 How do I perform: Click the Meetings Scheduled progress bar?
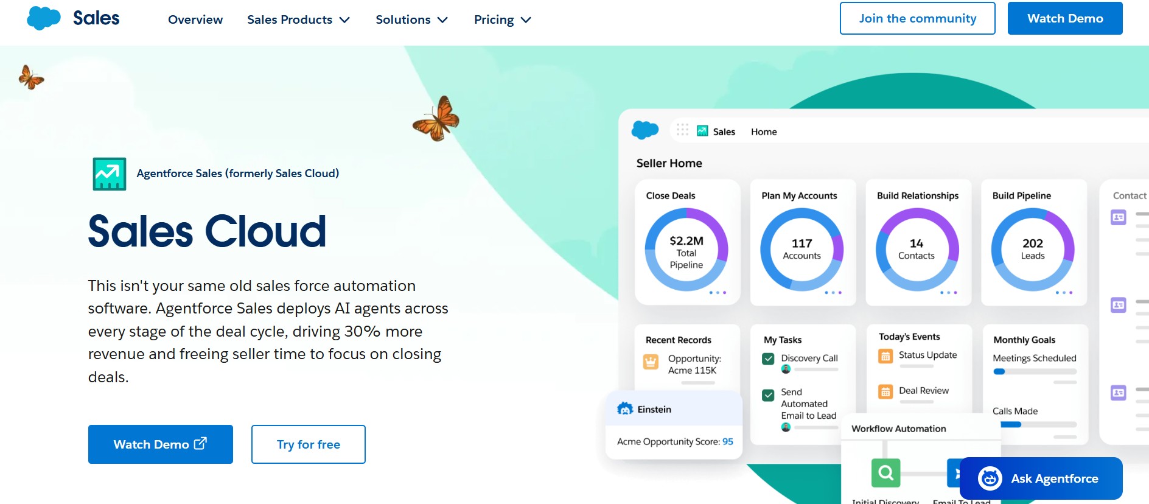(x=1035, y=371)
